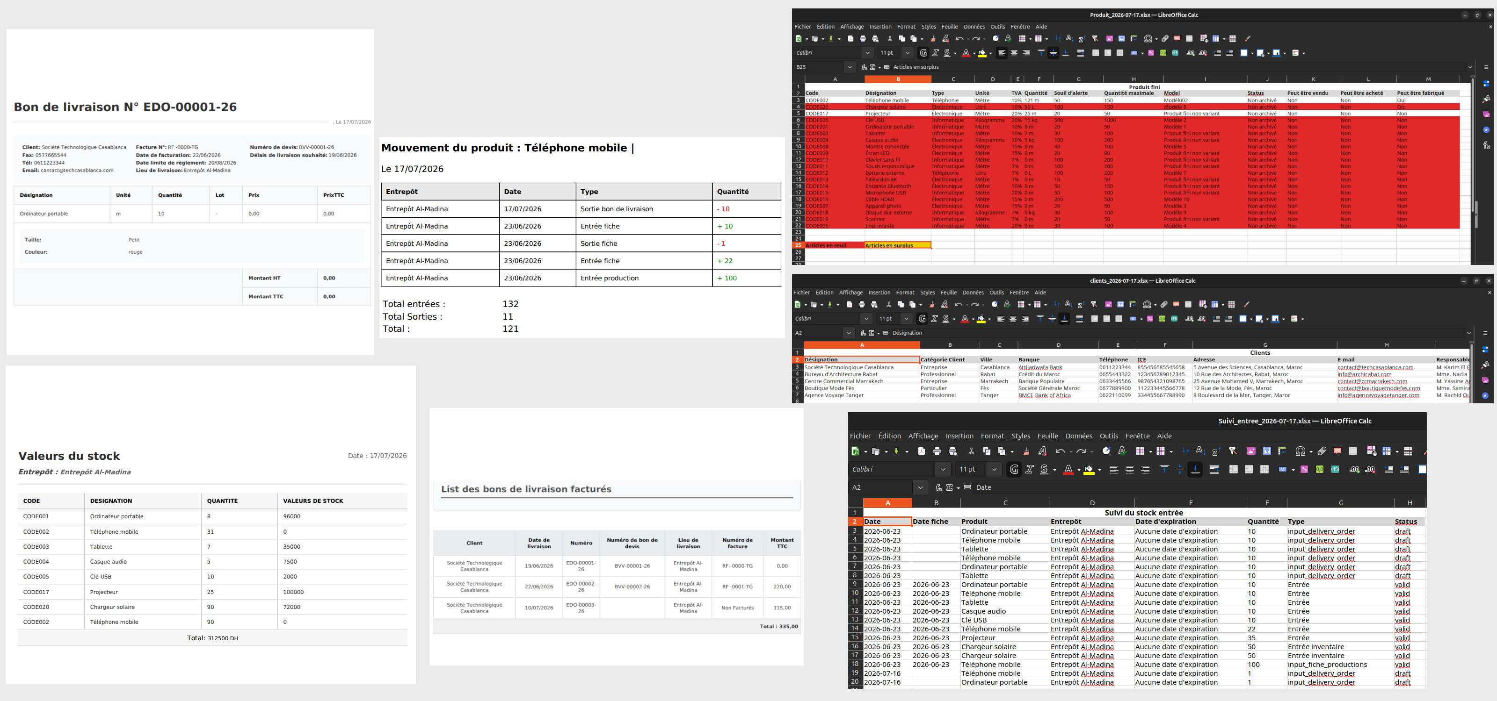
Task: Open font color dropdown arrow in Suivi_entree
Action: click(1079, 470)
